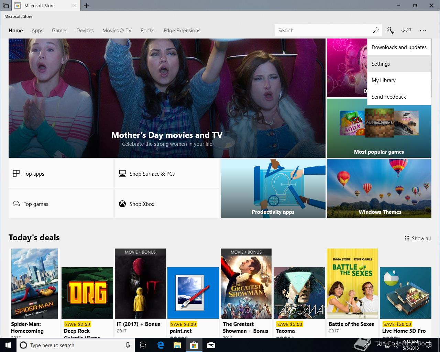Viewport: 440px width, 352px height.
Task: Switch to the Games tab
Action: 59,30
